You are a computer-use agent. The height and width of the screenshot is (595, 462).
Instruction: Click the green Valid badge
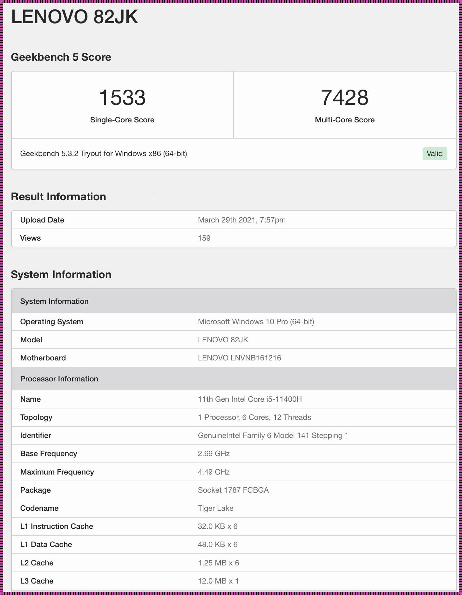[x=435, y=154]
